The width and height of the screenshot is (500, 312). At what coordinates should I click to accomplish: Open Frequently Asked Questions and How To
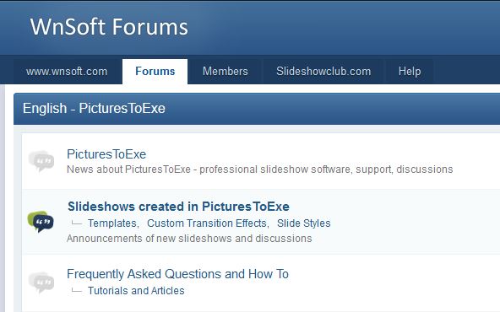pyautogui.click(x=177, y=274)
